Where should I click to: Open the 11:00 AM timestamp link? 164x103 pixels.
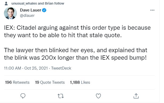[13, 68]
